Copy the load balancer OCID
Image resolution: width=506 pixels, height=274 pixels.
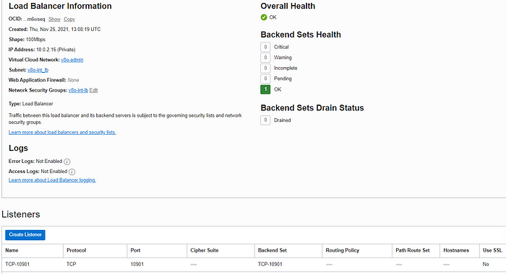tap(69, 19)
